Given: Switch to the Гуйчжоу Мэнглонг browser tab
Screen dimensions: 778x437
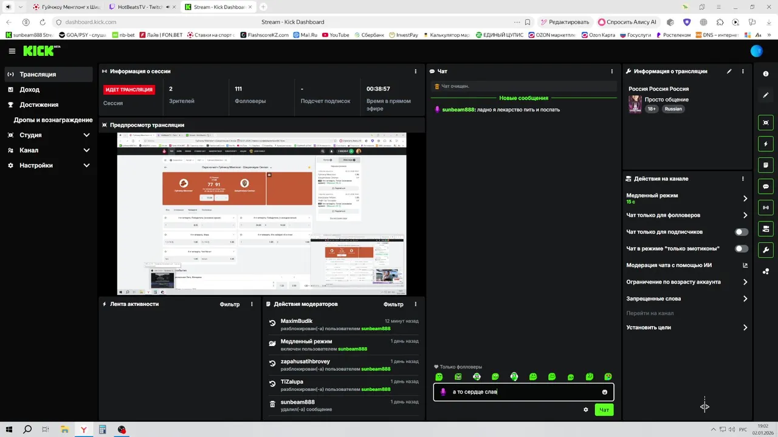Looking at the screenshot, I should point(67,7).
